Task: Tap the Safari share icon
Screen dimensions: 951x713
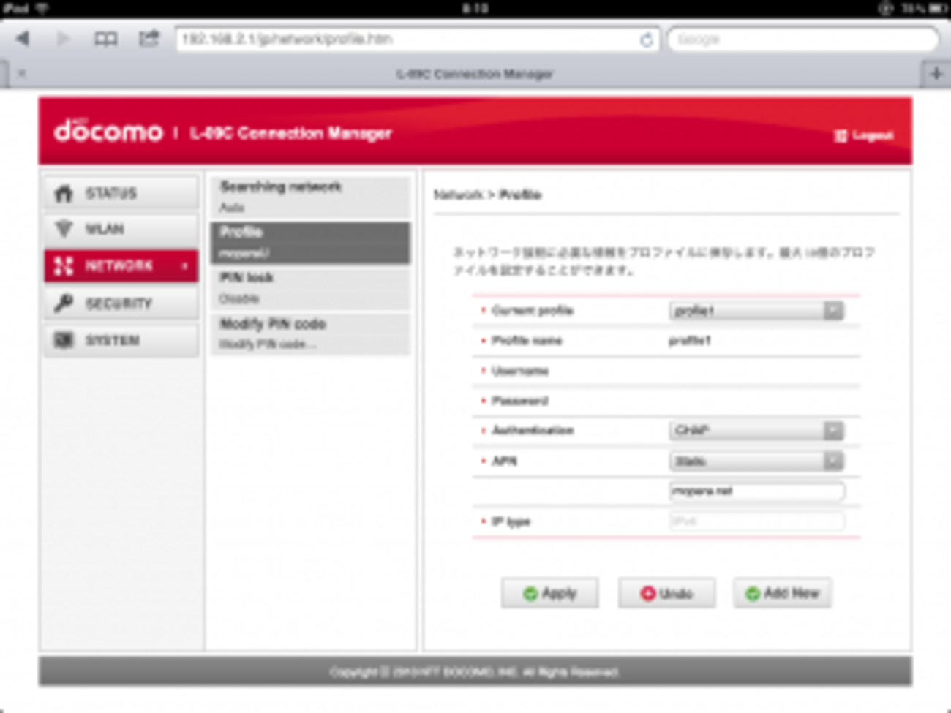Action: (149, 38)
